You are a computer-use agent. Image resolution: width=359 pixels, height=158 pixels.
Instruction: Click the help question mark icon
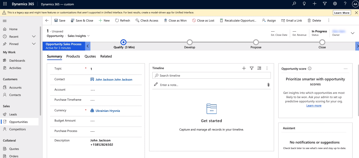(345, 4)
